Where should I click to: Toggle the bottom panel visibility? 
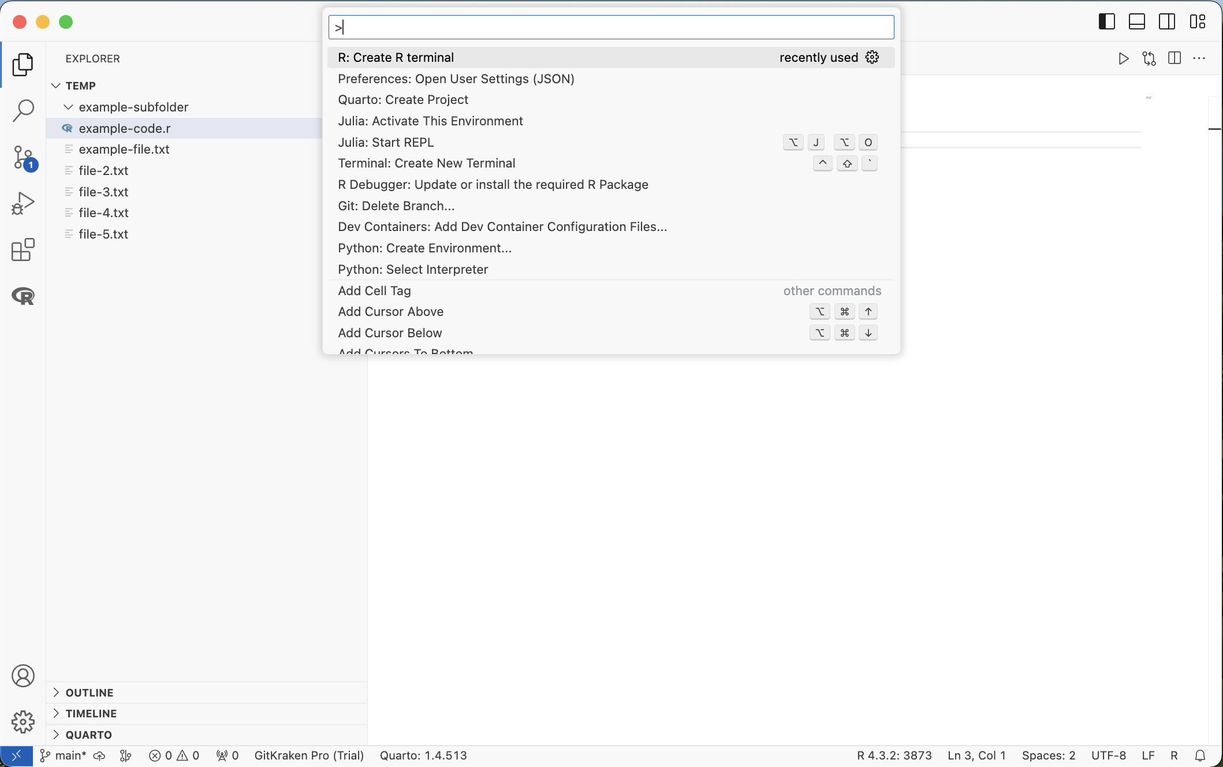click(x=1136, y=22)
